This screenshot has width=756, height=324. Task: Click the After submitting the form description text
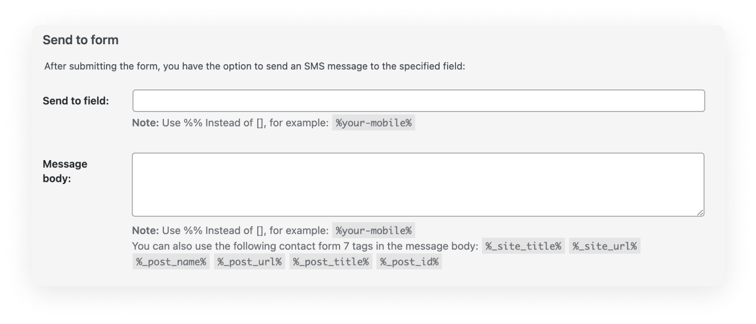254,67
